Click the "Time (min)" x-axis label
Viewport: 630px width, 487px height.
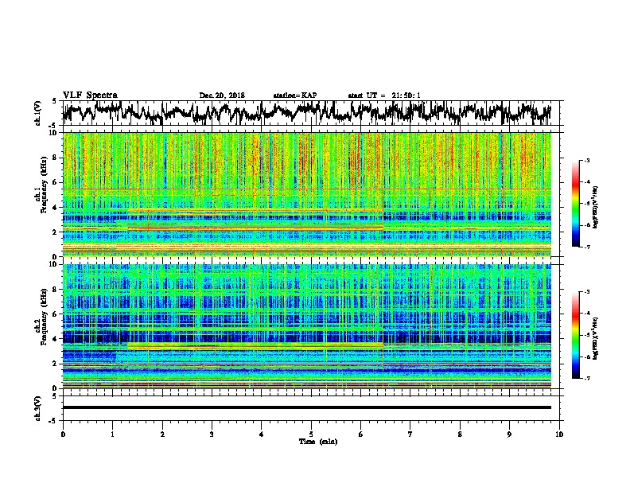tap(318, 442)
